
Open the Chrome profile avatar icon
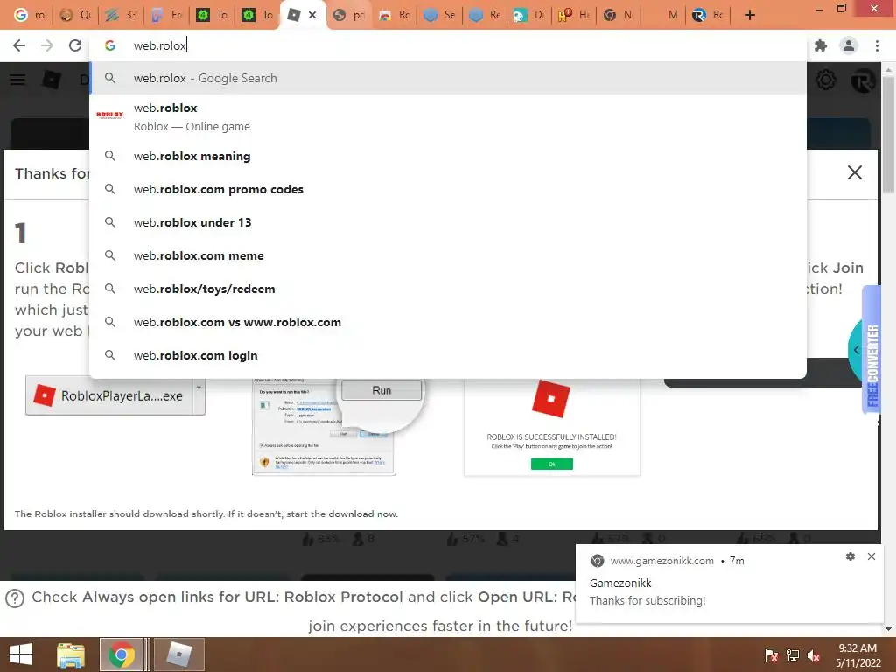[849, 45]
